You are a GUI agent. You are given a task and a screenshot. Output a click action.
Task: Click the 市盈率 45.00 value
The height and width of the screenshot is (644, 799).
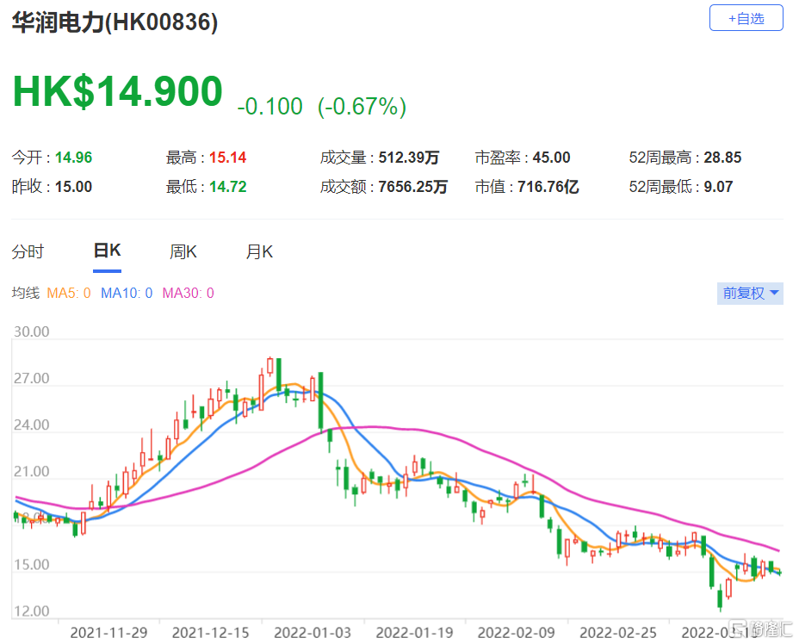pyautogui.click(x=550, y=158)
